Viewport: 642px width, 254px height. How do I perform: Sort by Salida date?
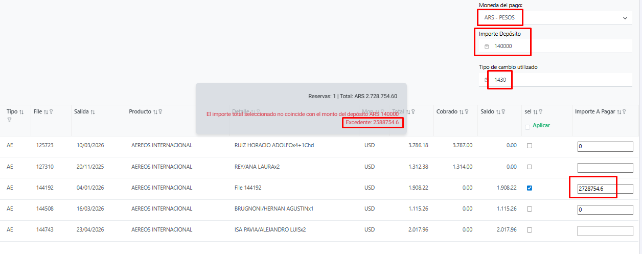[93, 112]
